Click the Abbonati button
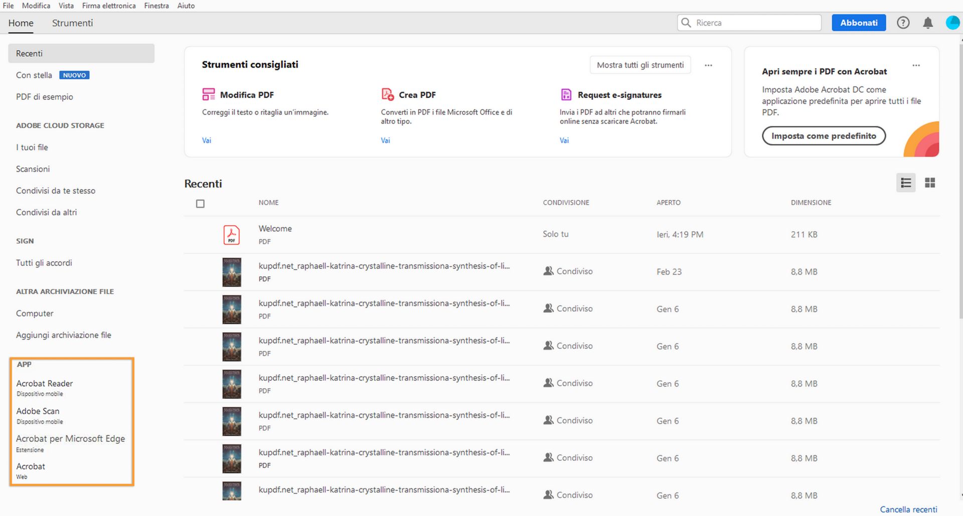This screenshot has height=516, width=963. pyautogui.click(x=859, y=23)
